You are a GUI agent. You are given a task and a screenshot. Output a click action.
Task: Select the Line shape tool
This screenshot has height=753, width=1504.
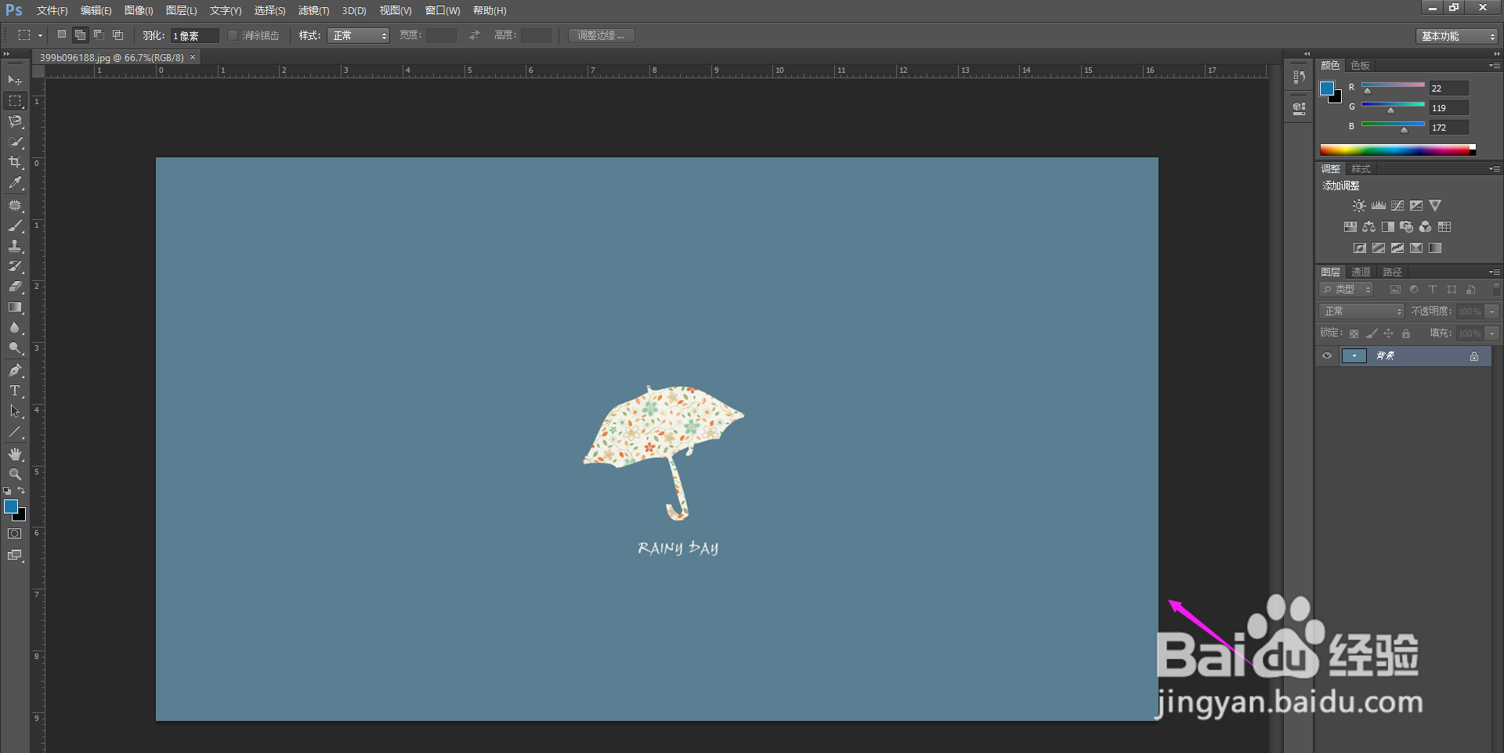tap(15, 431)
